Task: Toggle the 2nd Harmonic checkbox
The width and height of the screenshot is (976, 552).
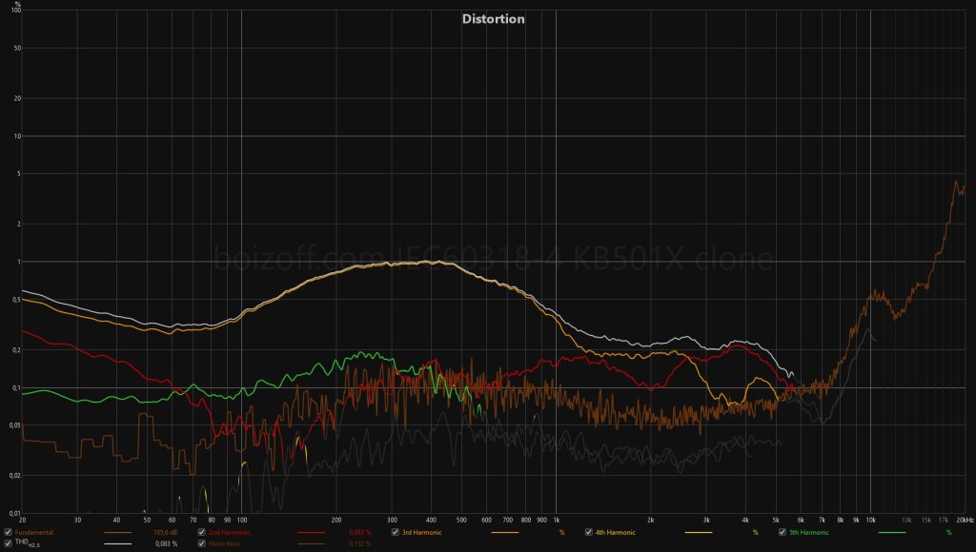Action: tap(202, 532)
